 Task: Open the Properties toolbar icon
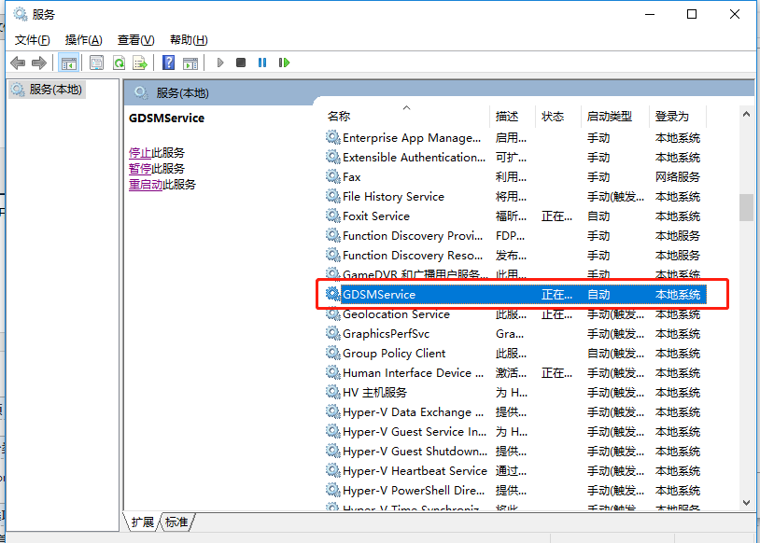tap(97, 63)
